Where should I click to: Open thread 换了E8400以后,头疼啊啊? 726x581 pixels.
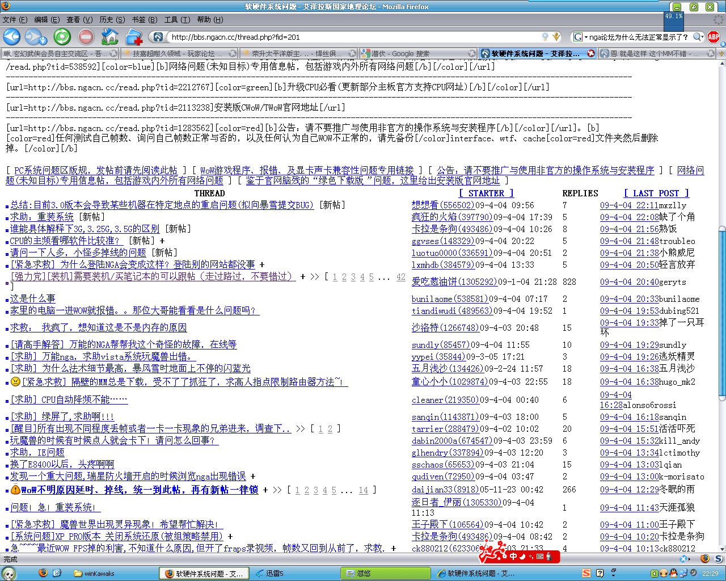[62, 464]
